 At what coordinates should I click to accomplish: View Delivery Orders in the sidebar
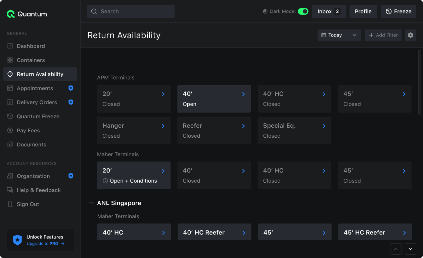pyautogui.click(x=36, y=102)
